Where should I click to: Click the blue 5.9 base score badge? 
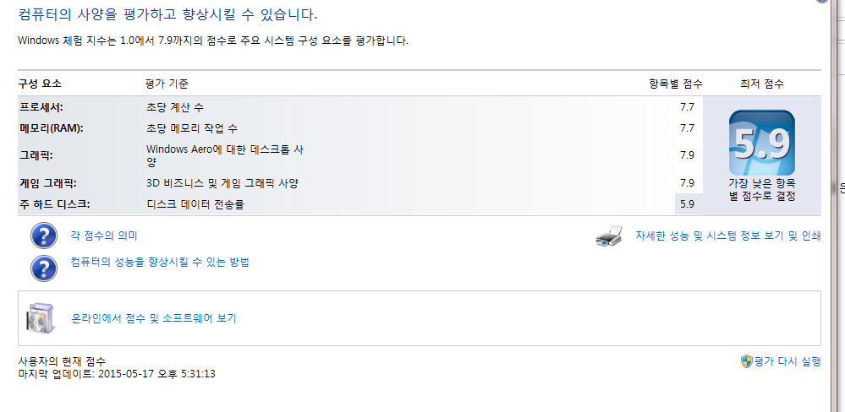click(761, 142)
